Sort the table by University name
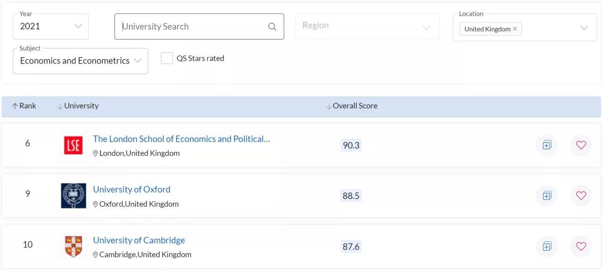This screenshot has width=603, height=272. 78,106
